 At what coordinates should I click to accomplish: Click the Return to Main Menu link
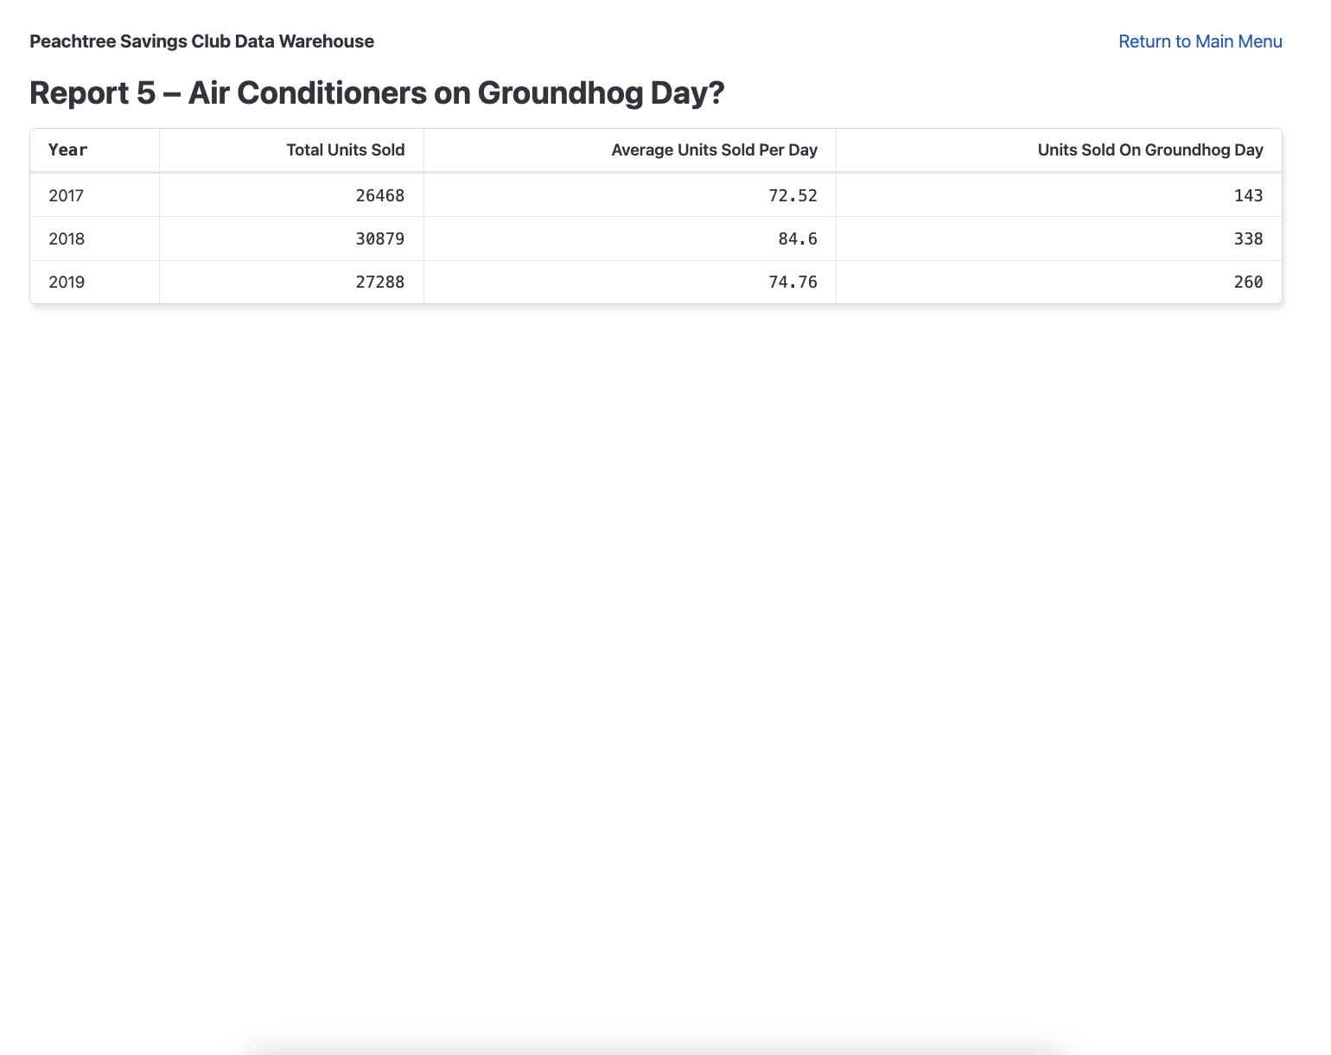[x=1200, y=41]
